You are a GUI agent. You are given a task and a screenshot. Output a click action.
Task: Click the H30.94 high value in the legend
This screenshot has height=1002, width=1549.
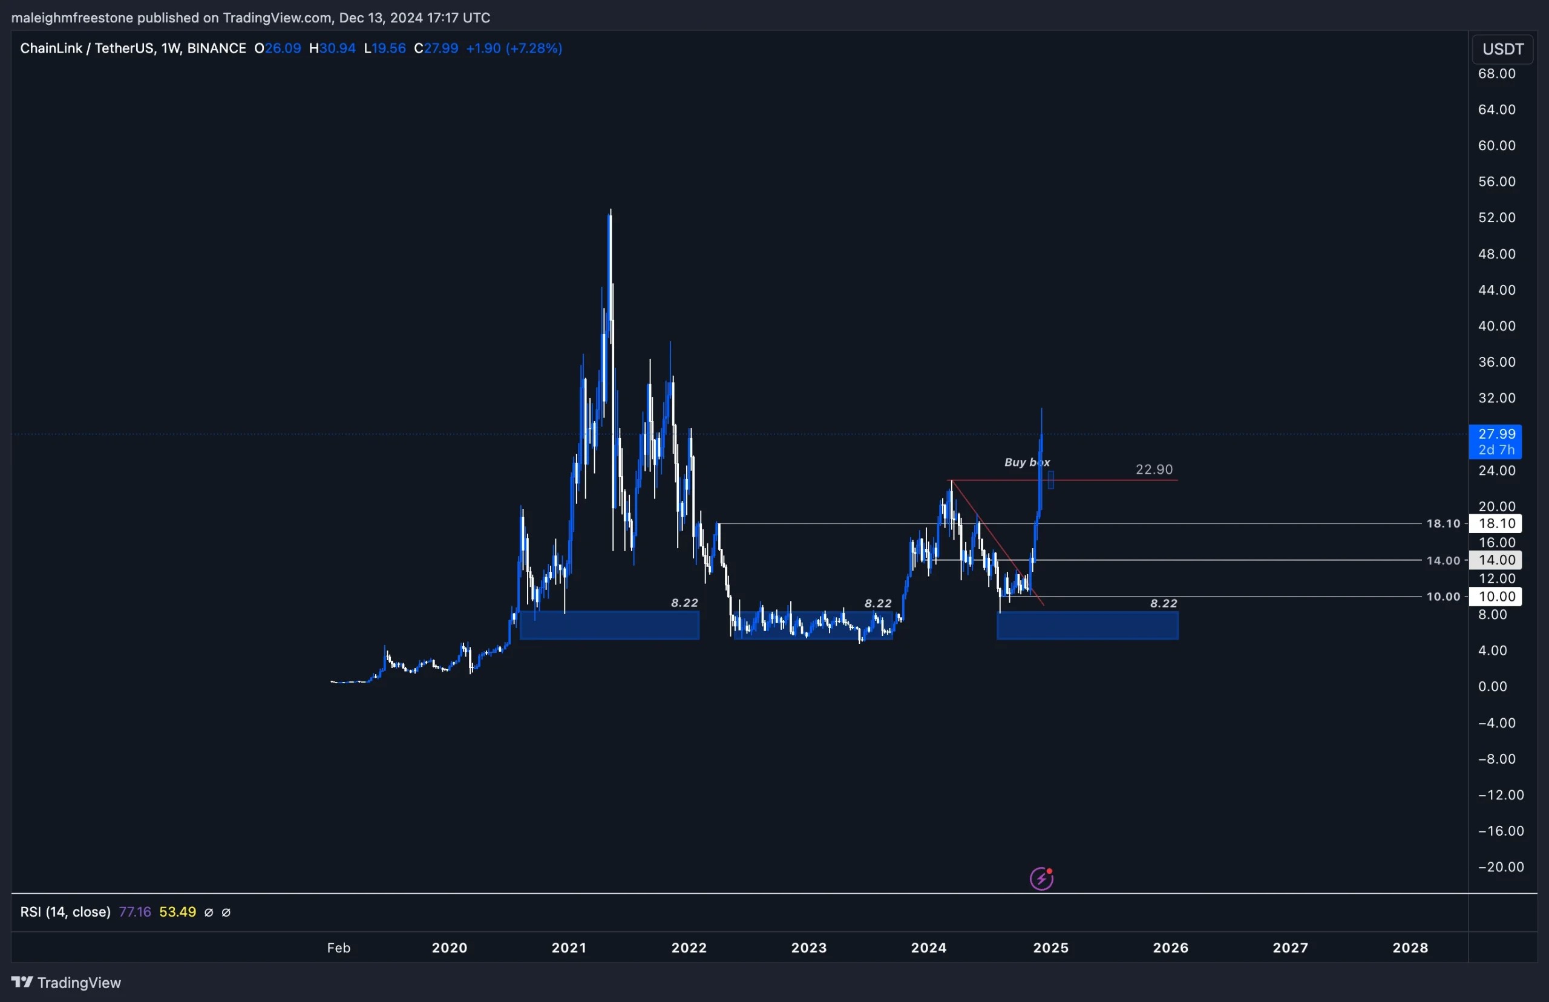(332, 47)
